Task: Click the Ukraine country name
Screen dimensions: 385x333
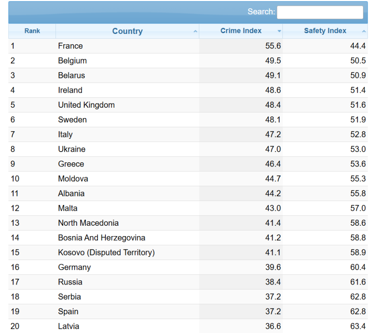Action: (72, 149)
